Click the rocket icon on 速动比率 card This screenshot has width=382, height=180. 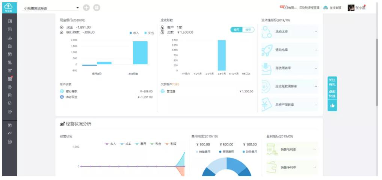[x=267, y=50]
